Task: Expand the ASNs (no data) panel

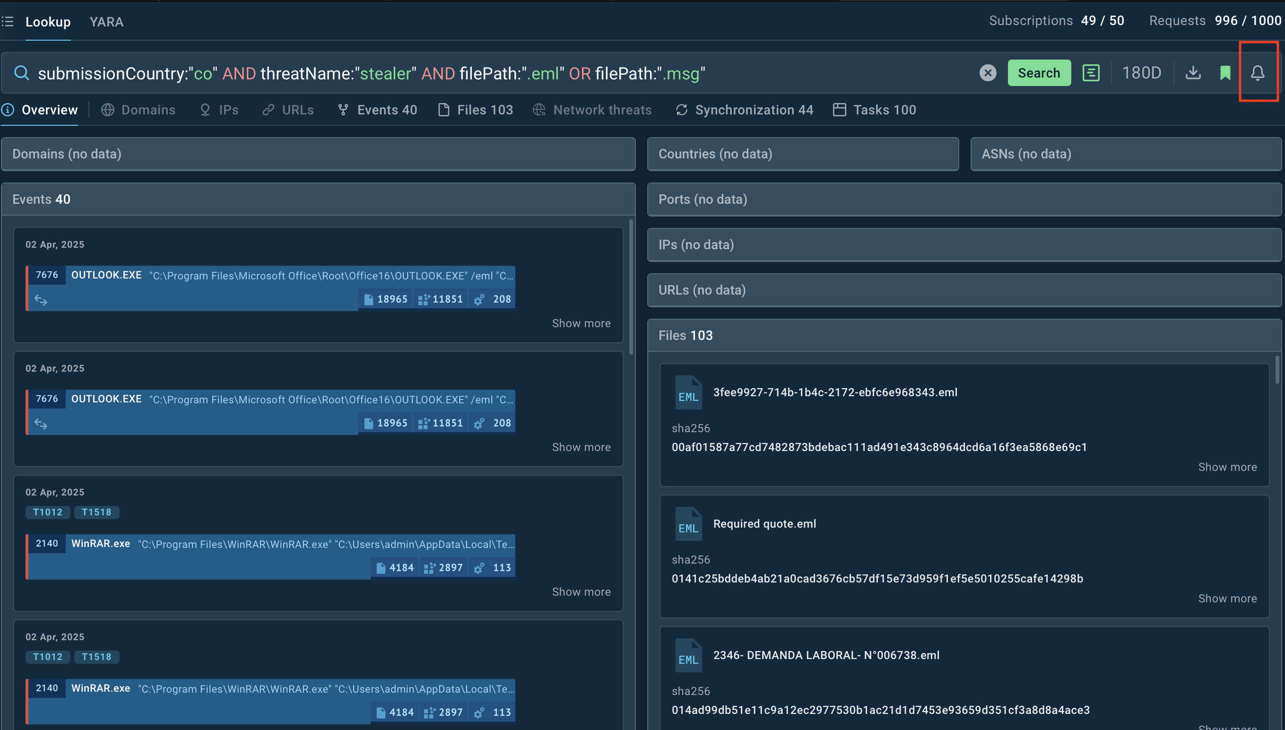Action: pos(1126,154)
